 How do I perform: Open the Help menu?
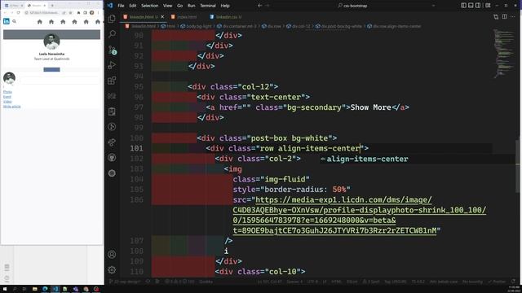pyautogui.click(x=225, y=6)
